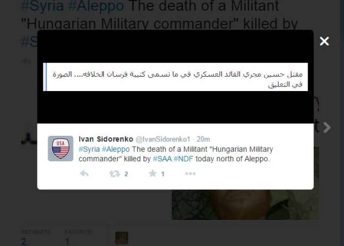
Task: Go to next image with right chevron
Action: 327,127
